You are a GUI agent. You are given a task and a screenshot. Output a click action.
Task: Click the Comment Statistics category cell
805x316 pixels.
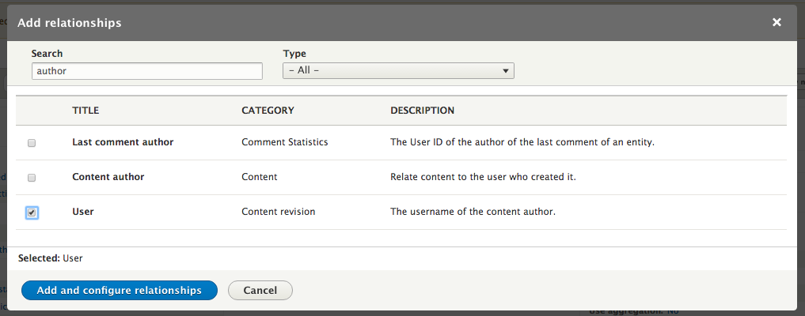[284, 142]
